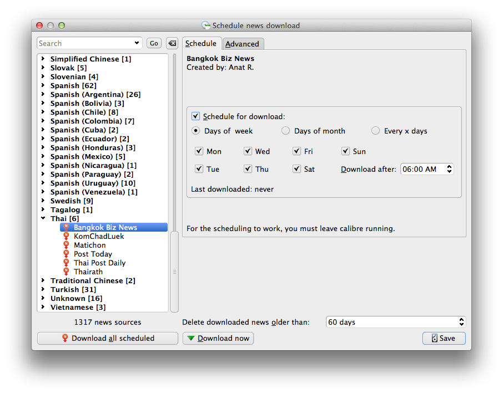Screen dimensions: 503x394
Task: Click the Download all scheduled button
Action: pyautogui.click(x=108, y=338)
